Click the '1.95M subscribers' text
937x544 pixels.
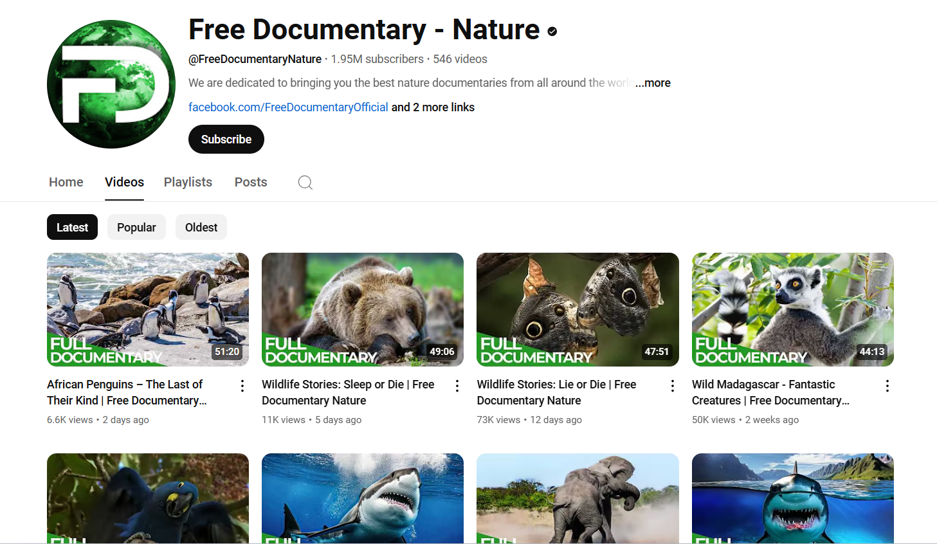pos(378,59)
